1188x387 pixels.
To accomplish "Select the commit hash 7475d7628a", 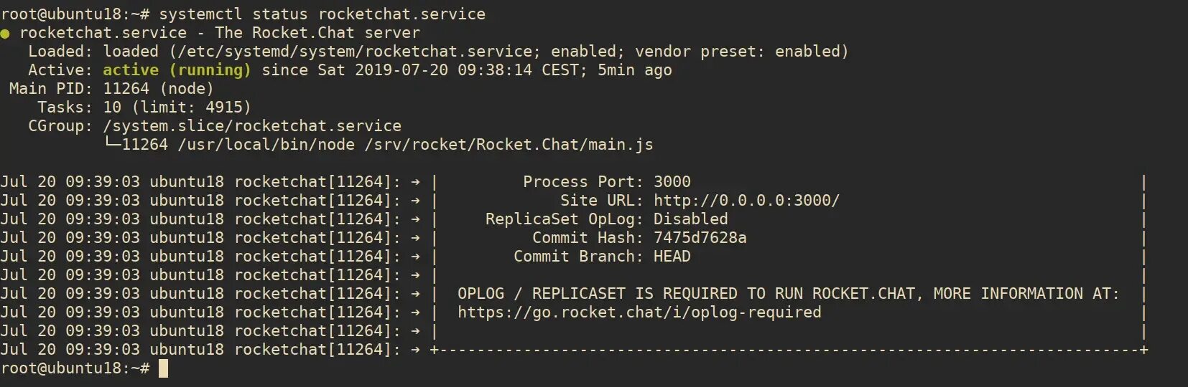I will (700, 238).
